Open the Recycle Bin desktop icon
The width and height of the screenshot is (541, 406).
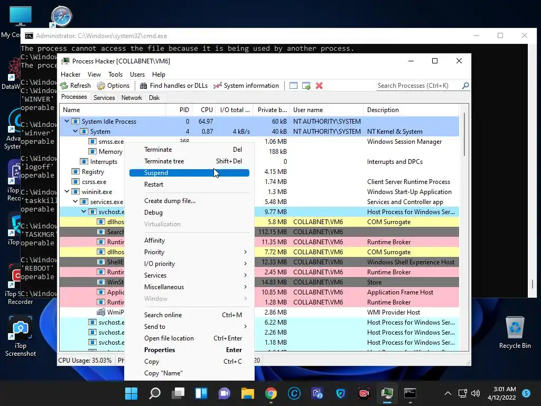[515, 333]
